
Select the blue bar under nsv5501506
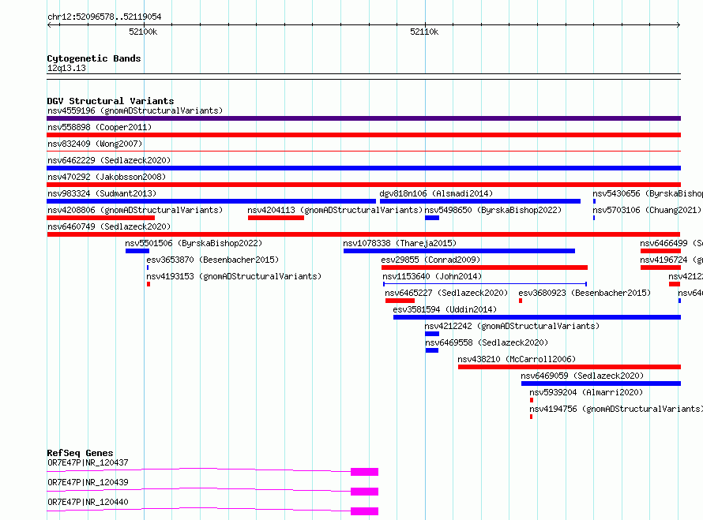pos(137,251)
